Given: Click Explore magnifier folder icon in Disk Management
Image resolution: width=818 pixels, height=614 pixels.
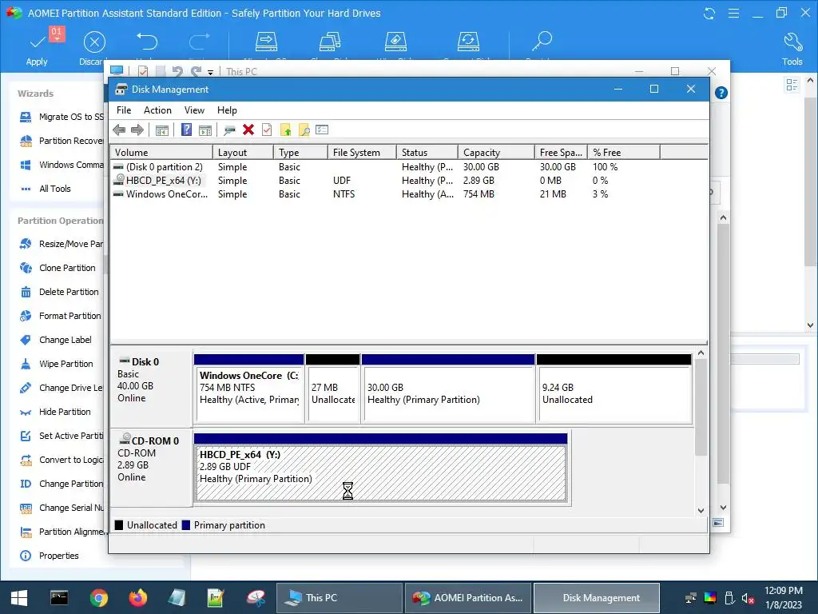Looking at the screenshot, I should coord(304,130).
